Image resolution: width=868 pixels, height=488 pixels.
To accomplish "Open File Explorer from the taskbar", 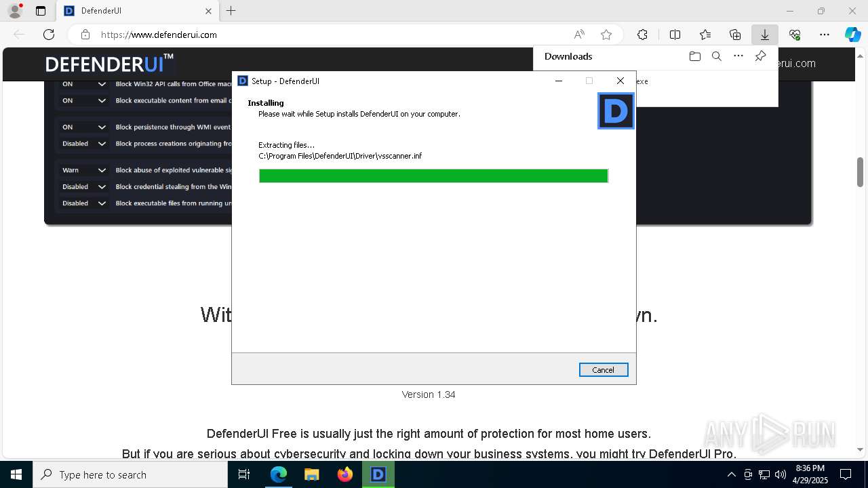I will (x=312, y=474).
